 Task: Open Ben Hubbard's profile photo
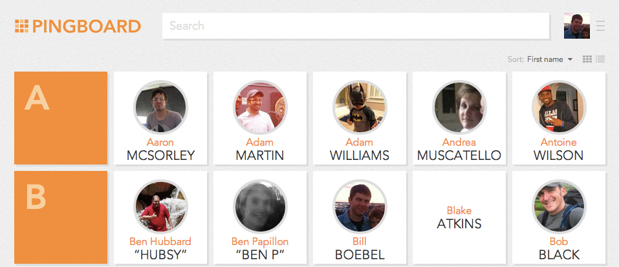tap(160, 206)
